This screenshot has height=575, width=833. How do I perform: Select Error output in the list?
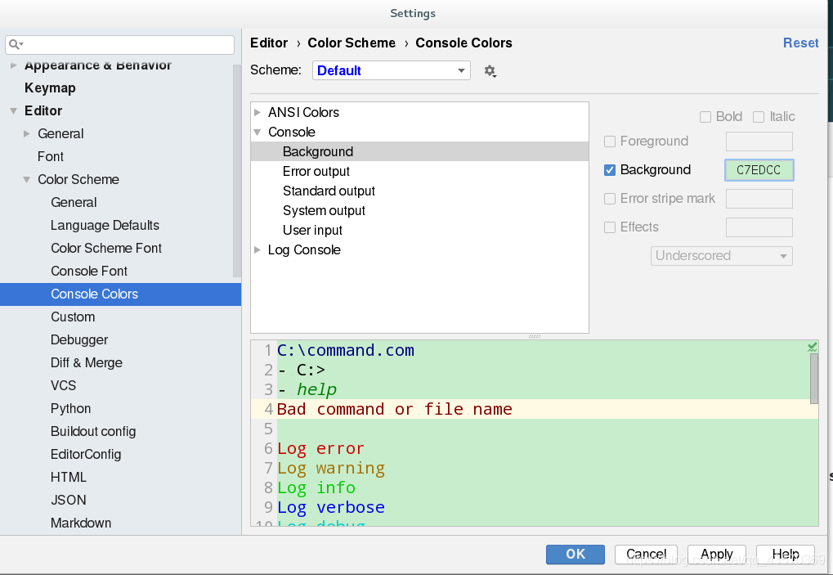coord(316,172)
